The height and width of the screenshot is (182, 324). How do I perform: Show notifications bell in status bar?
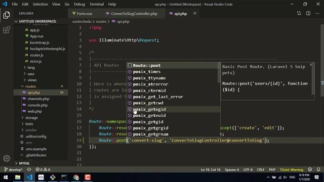[x=318, y=170]
